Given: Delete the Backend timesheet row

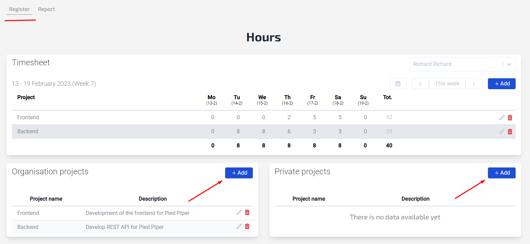Looking at the screenshot, I should tap(510, 132).
